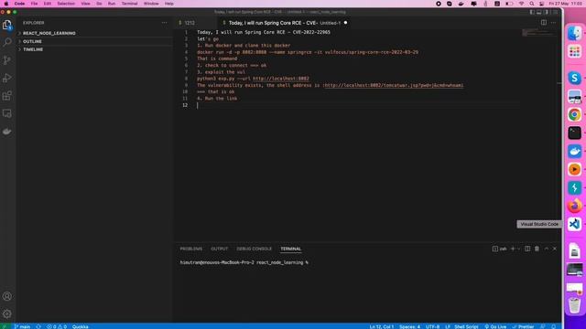Open the File menu
The width and height of the screenshot is (586, 329).
tap(34, 4)
